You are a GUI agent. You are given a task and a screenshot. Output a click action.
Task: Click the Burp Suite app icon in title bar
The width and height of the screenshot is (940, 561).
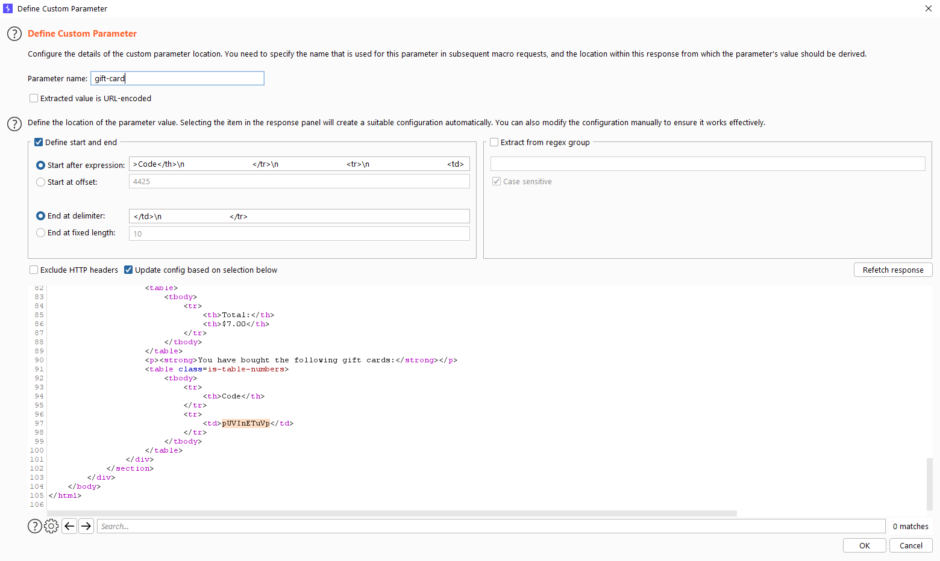(x=8, y=8)
